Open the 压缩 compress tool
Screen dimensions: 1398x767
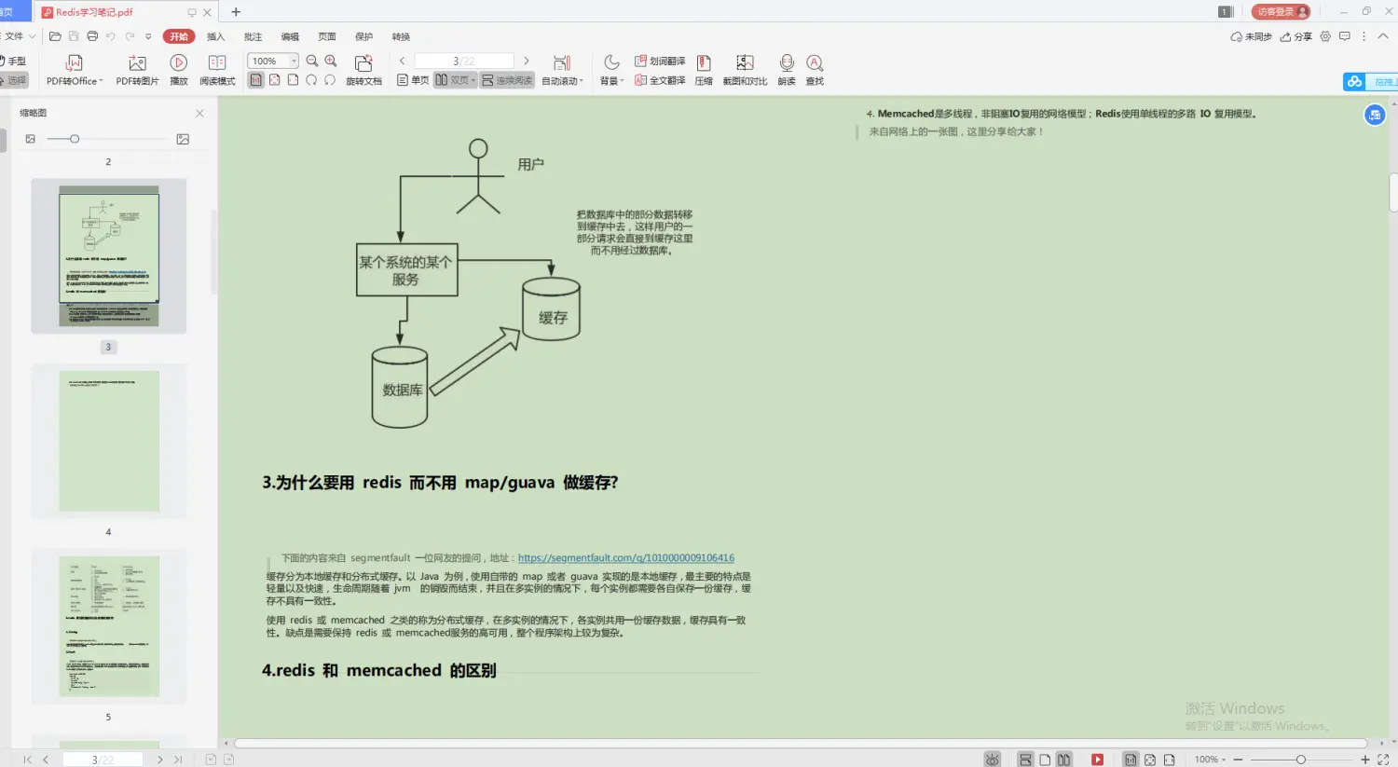704,69
